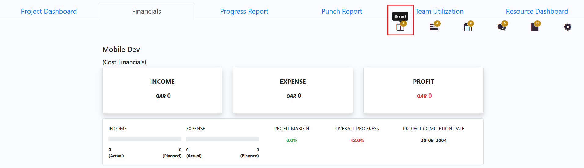Click the EXPENSE summary card
584x168 pixels.
pyautogui.click(x=293, y=91)
